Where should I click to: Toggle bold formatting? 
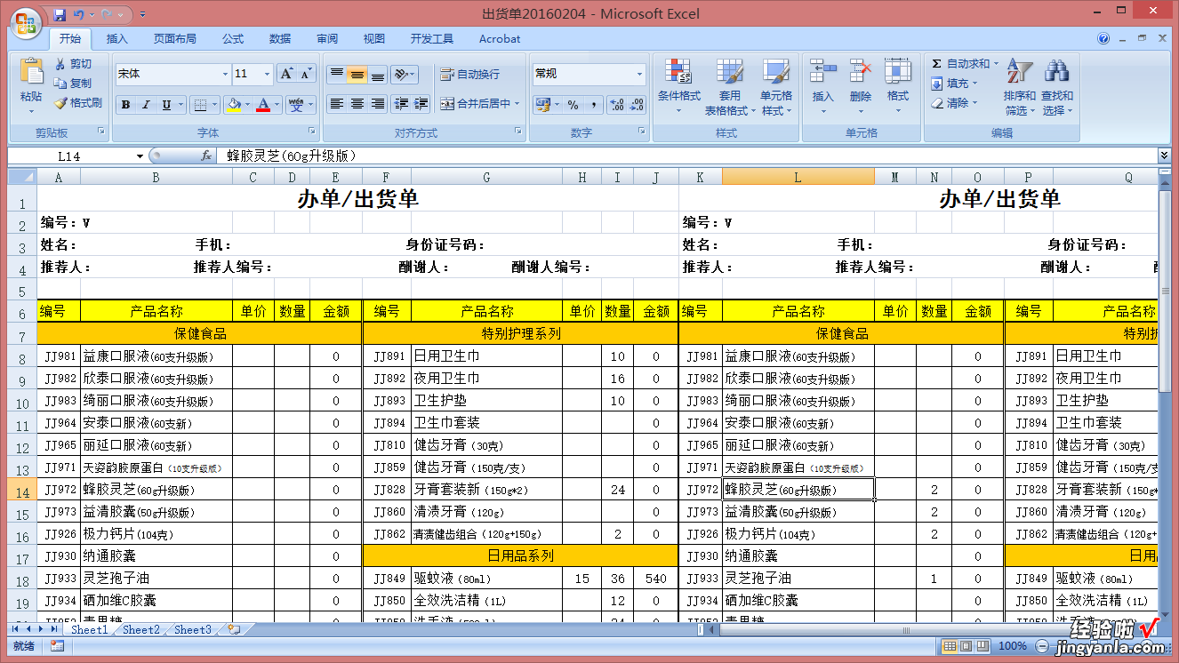[125, 105]
